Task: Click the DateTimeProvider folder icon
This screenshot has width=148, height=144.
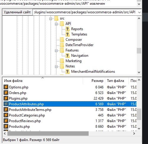Action: pyautogui.click(x=62, y=45)
